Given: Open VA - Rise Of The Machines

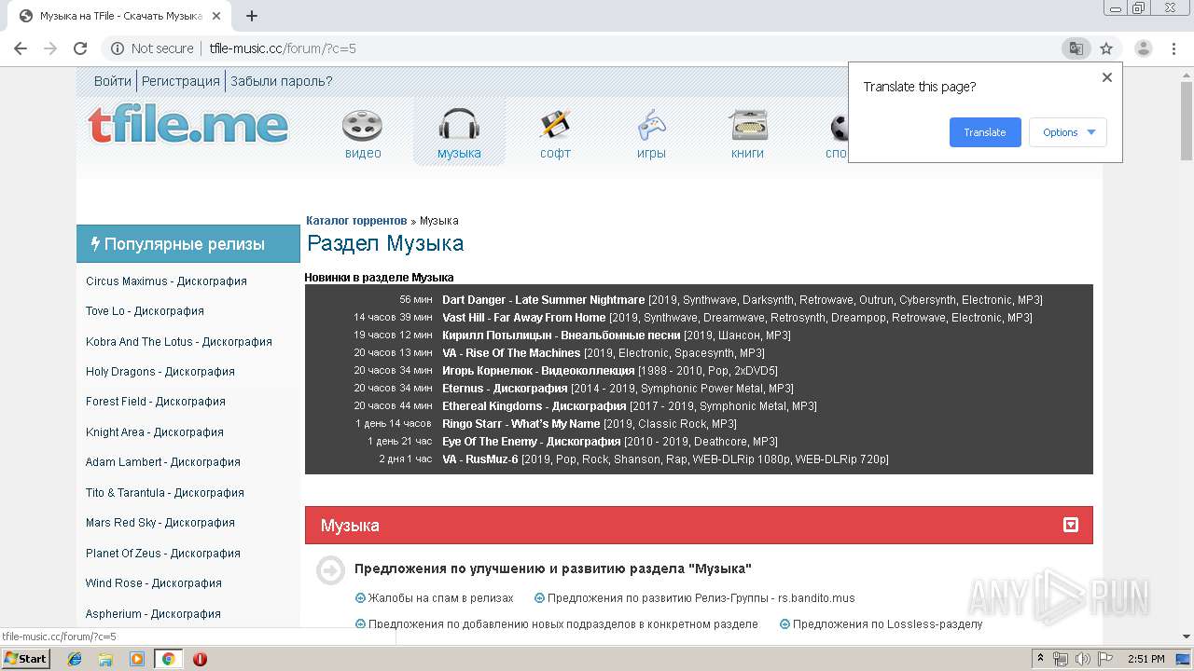Looking at the screenshot, I should [x=511, y=353].
